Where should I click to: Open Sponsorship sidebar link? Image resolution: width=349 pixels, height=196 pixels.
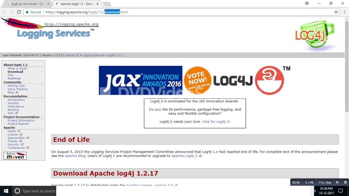[16, 138]
